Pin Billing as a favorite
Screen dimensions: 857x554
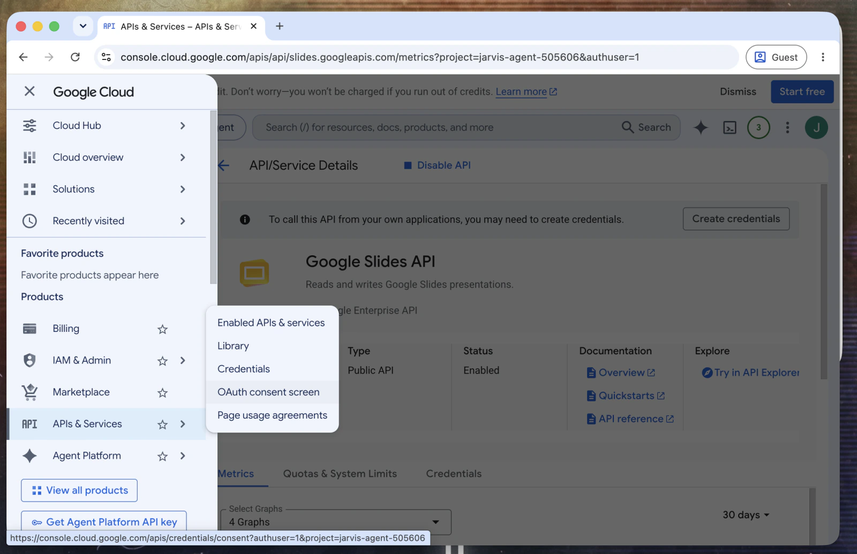[163, 329]
